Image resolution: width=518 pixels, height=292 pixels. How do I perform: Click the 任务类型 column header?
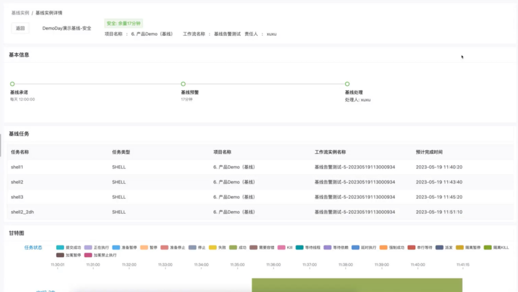121,152
